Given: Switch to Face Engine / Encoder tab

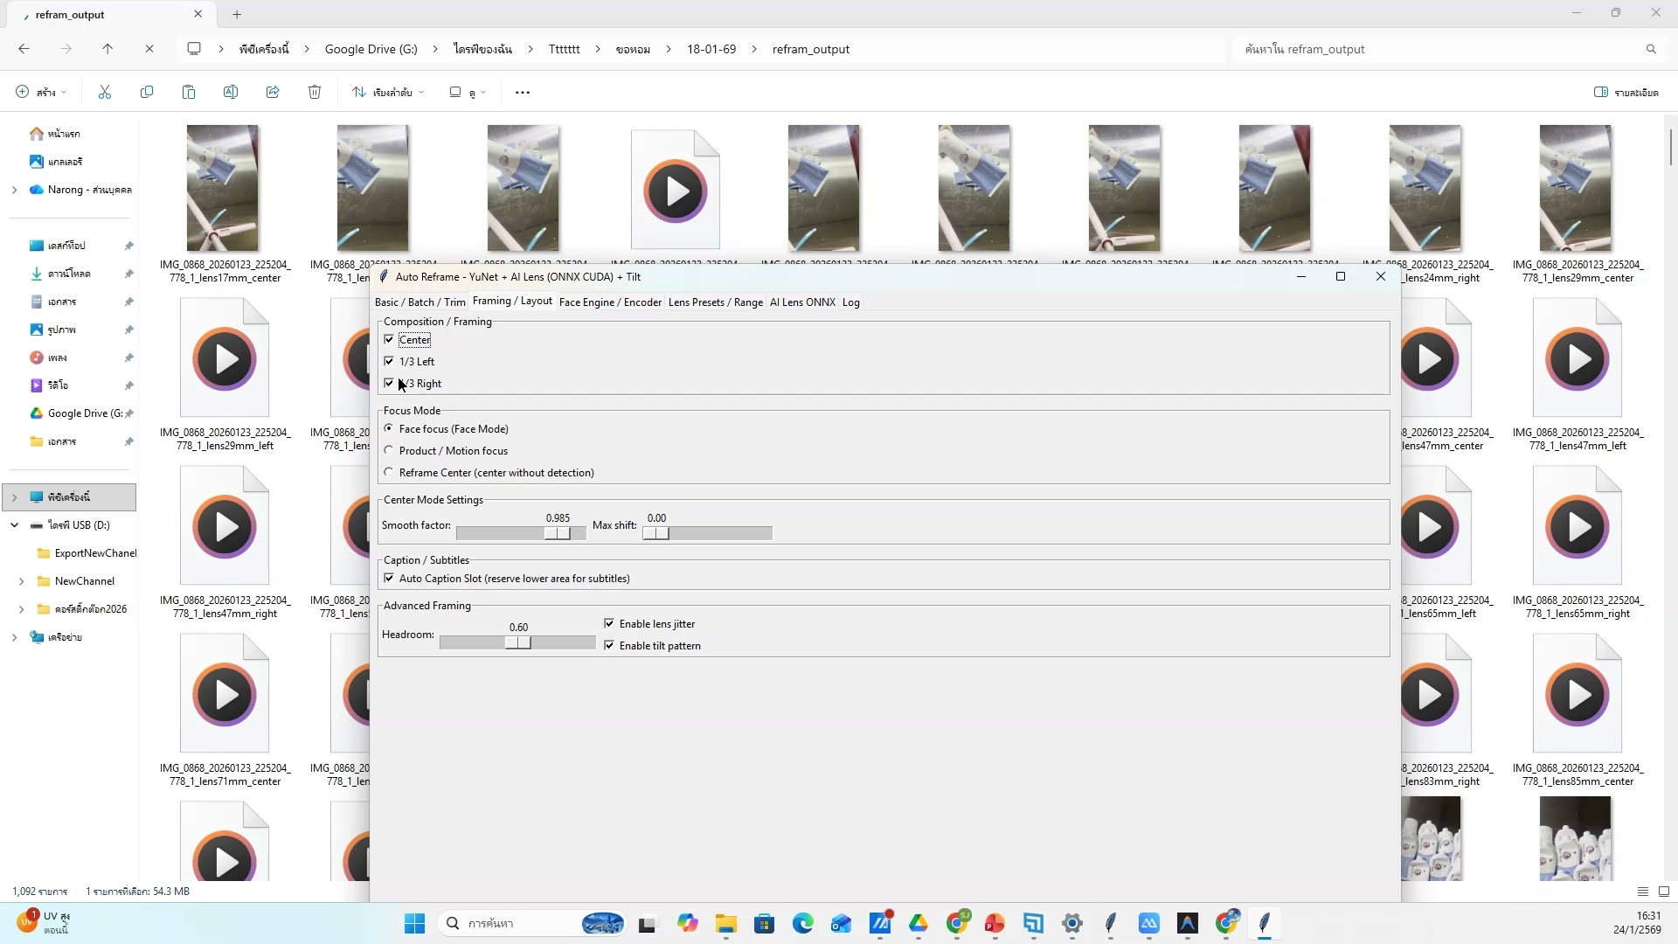Looking at the screenshot, I should (x=610, y=302).
